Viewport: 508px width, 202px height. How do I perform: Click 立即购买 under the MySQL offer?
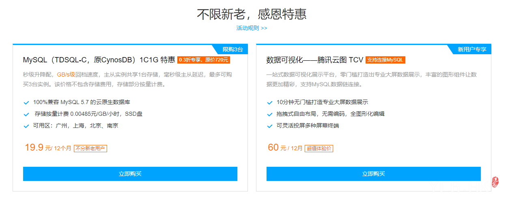click(x=130, y=174)
